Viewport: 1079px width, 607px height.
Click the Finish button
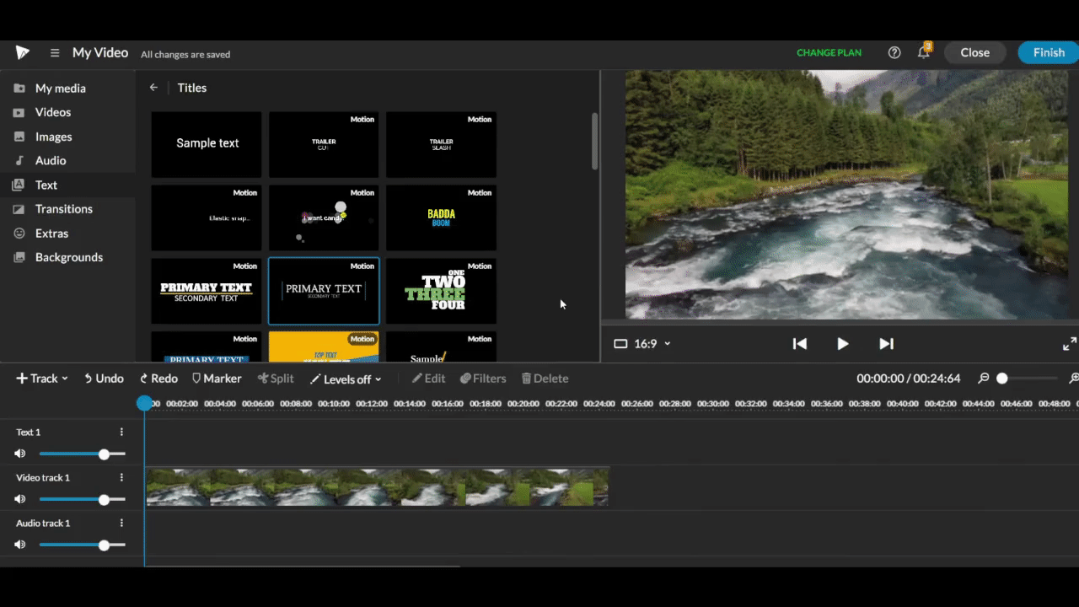click(1049, 52)
